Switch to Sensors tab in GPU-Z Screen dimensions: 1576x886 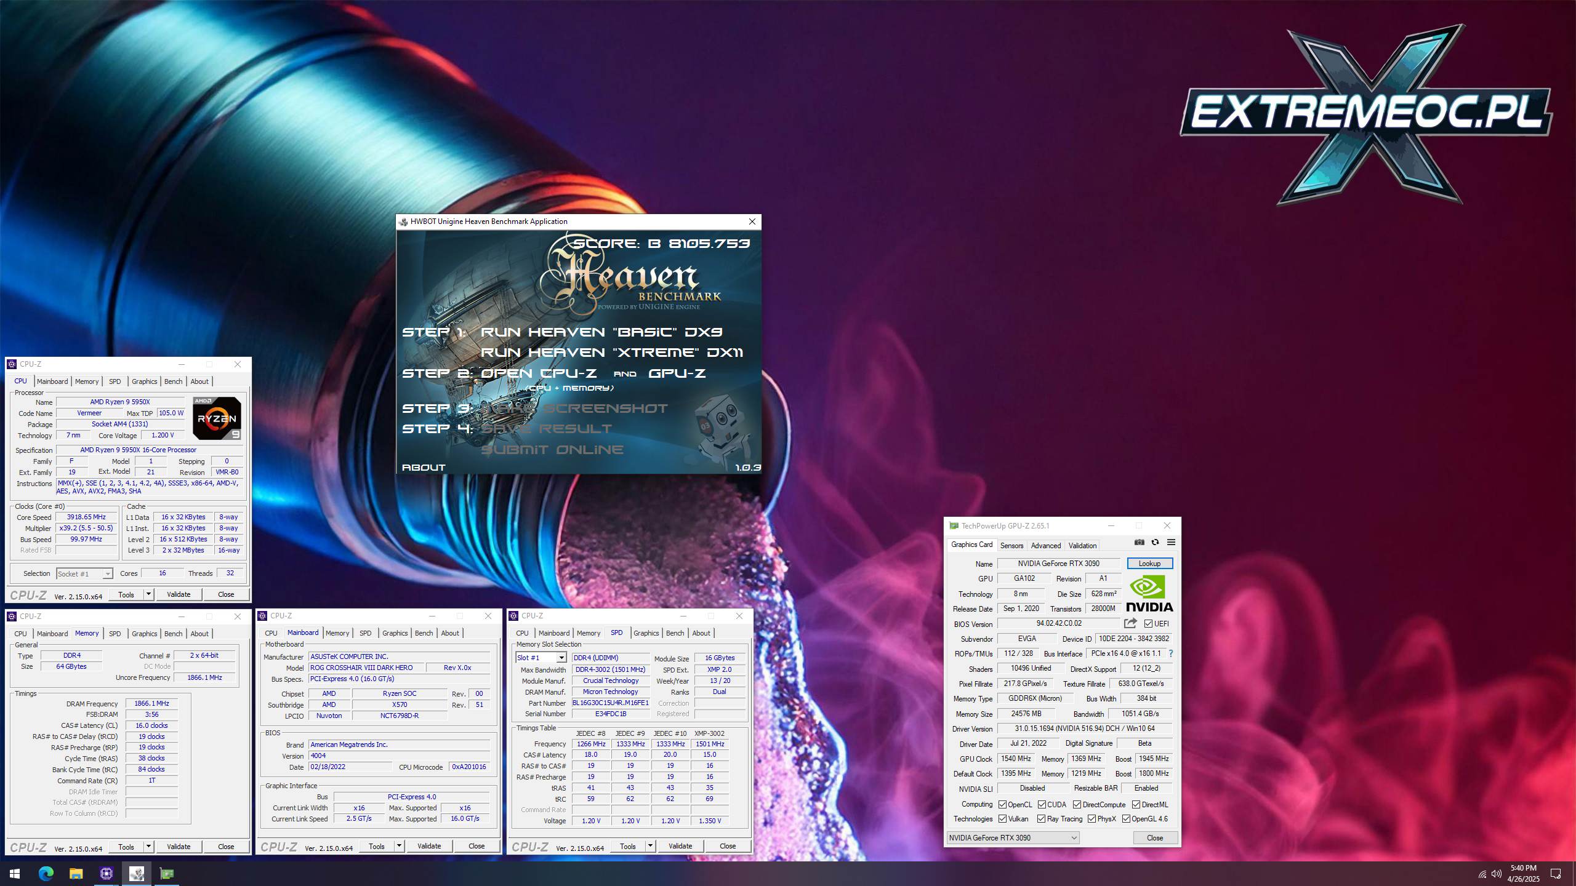(1011, 546)
